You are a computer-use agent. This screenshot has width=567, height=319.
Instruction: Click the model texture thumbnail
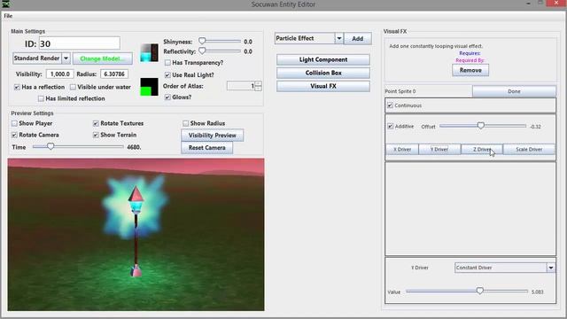pyautogui.click(x=149, y=52)
